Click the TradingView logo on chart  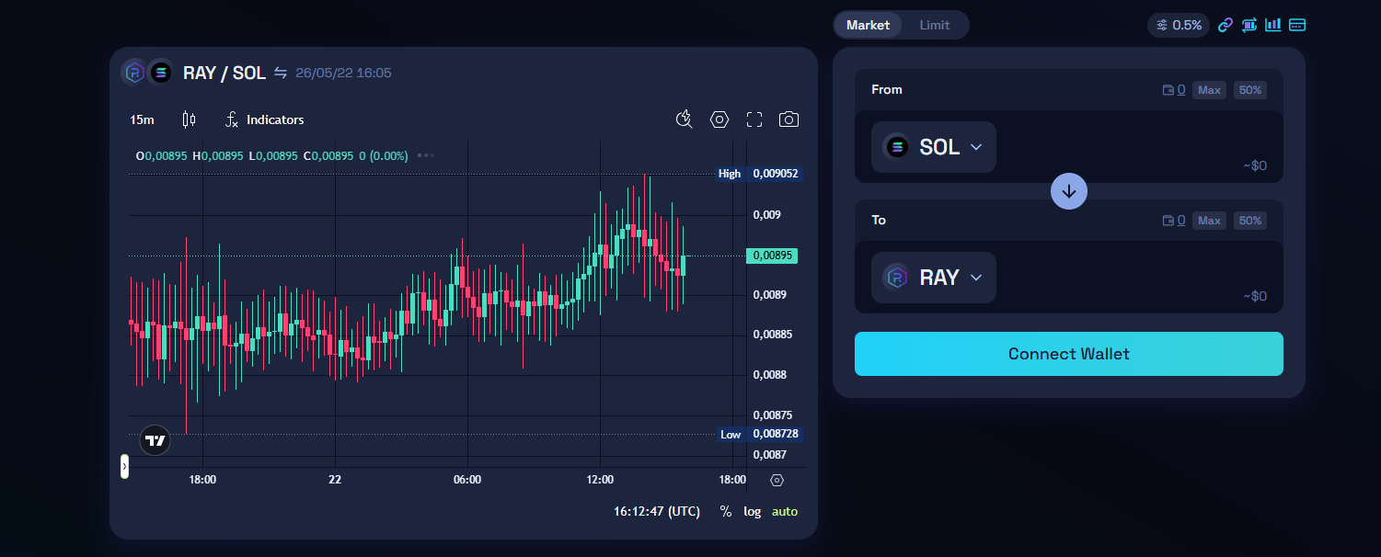155,441
